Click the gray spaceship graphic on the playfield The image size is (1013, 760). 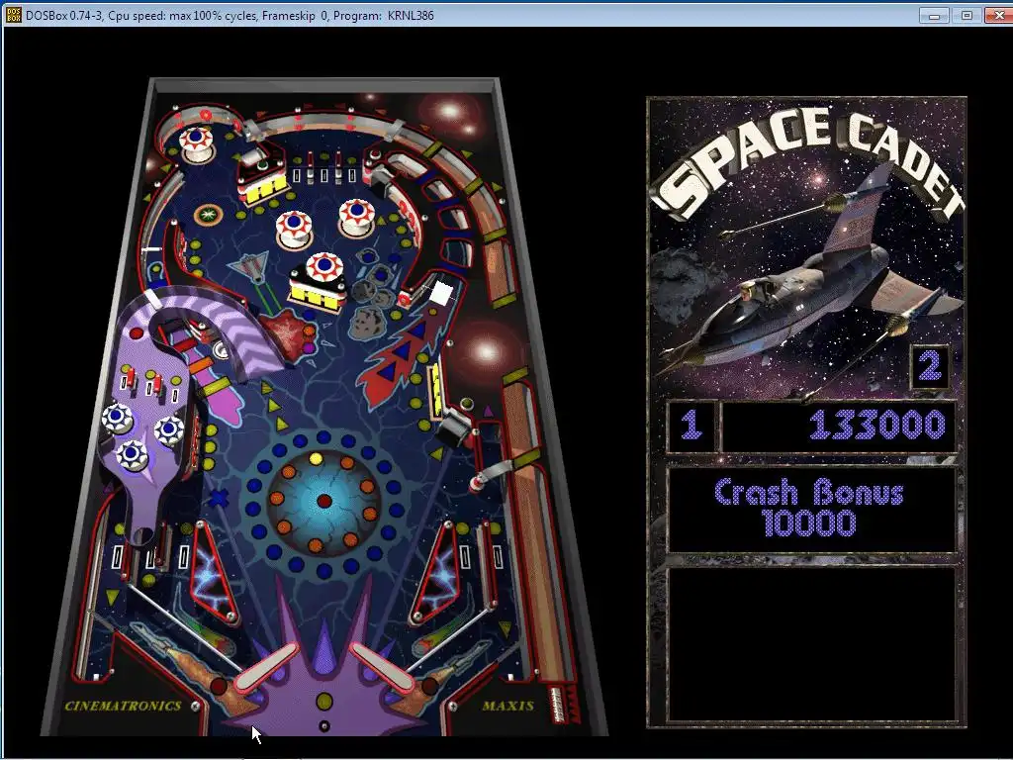[250, 267]
